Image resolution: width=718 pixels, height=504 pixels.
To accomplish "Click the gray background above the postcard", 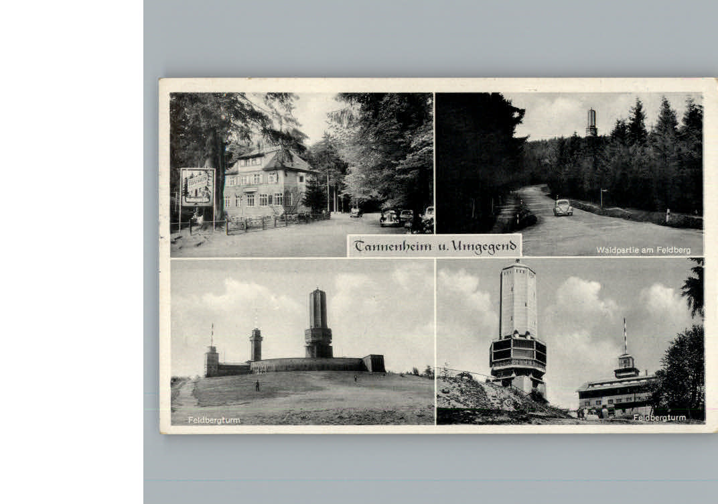I will click(430, 38).
